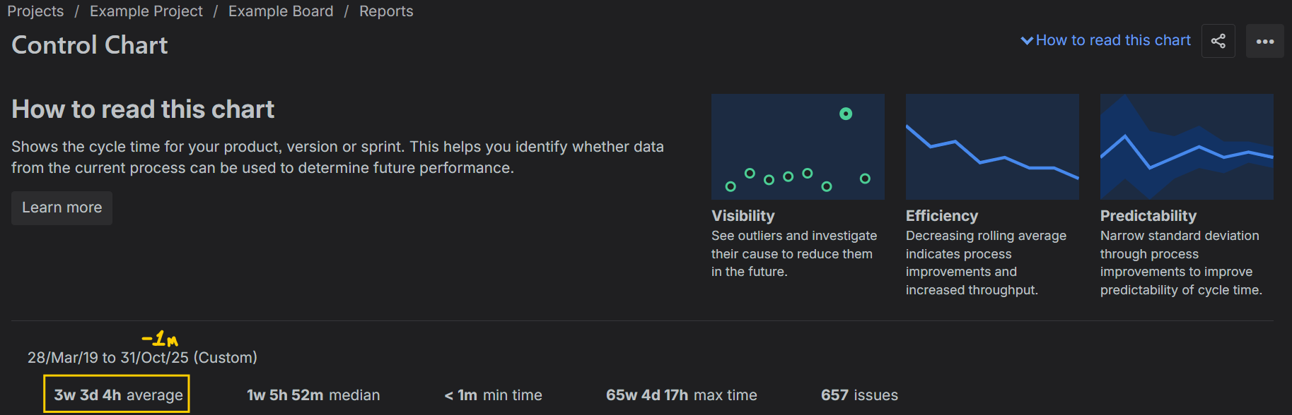Click the 657 issues count

click(859, 395)
